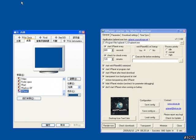Click the Render now button
The image size is (196, 140).
pos(109,126)
